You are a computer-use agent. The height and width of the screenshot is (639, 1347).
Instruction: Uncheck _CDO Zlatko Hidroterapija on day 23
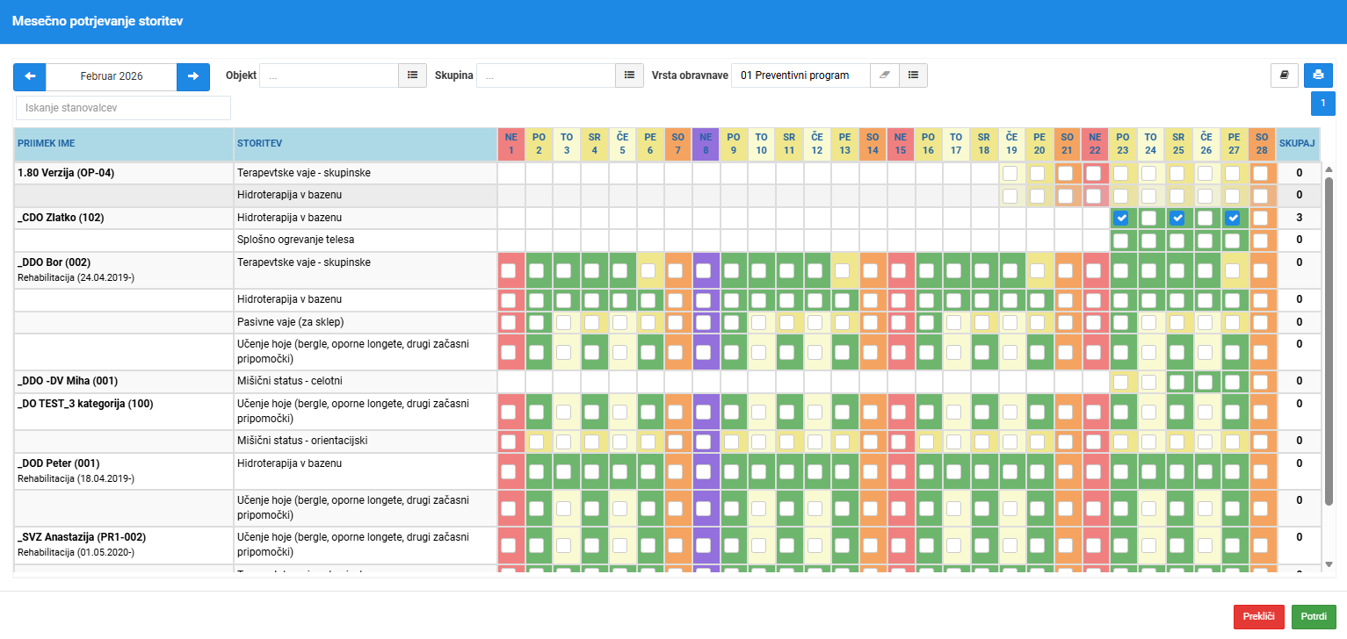(x=1121, y=218)
